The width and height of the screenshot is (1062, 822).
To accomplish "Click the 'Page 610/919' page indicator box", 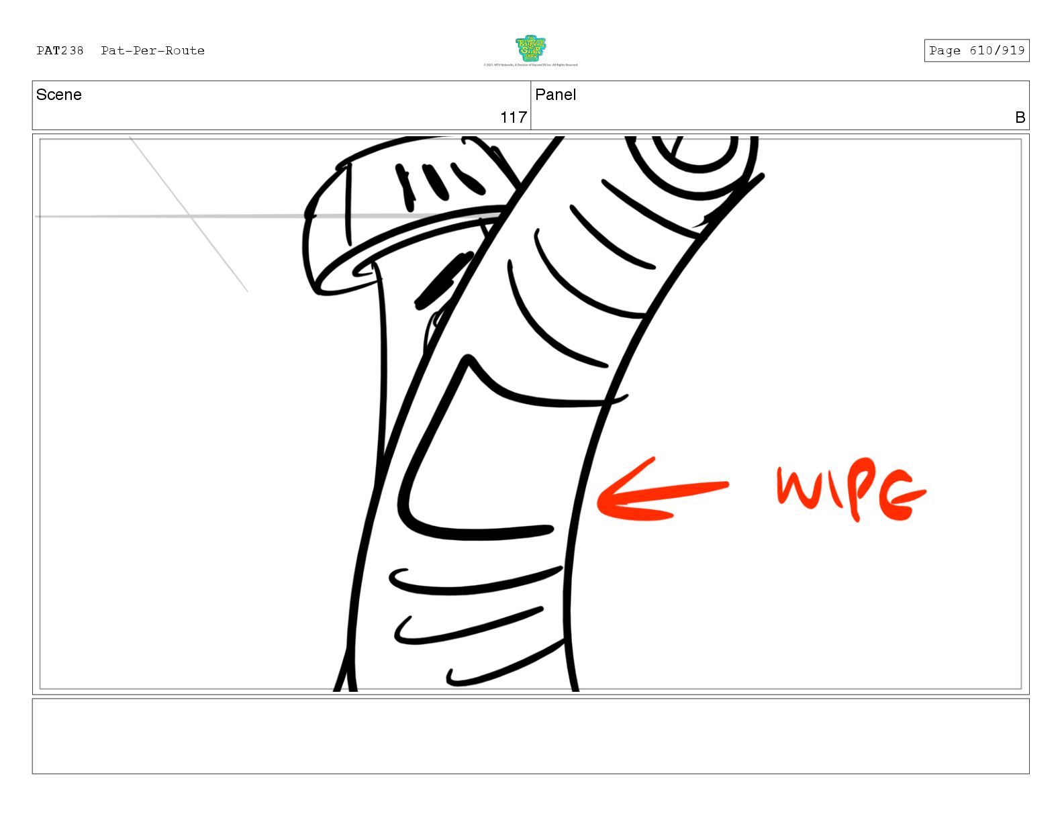I will tap(976, 50).
